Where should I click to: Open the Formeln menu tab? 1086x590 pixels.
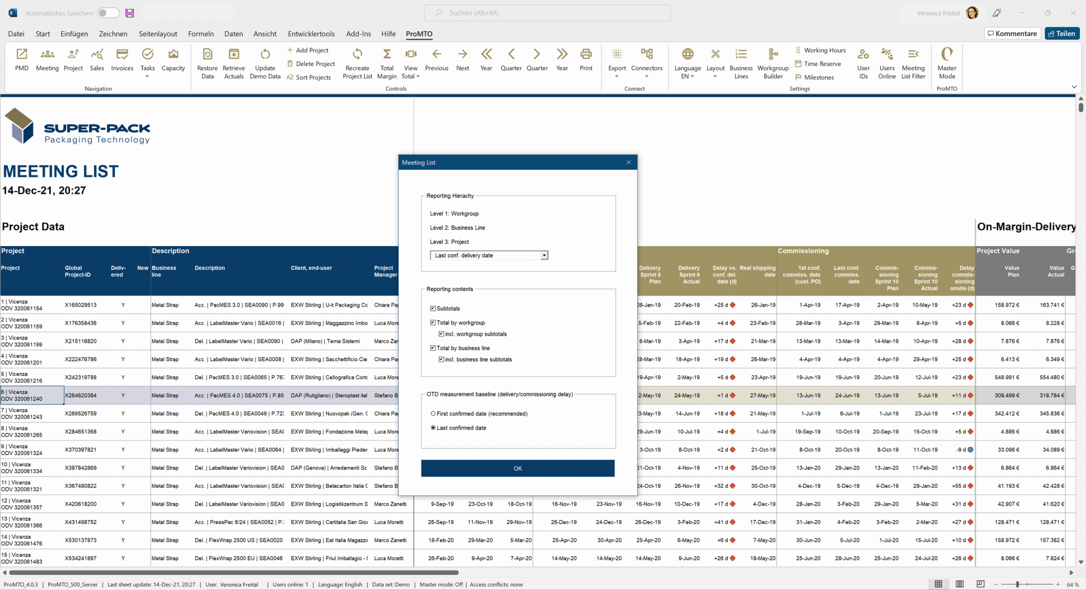[x=201, y=33]
